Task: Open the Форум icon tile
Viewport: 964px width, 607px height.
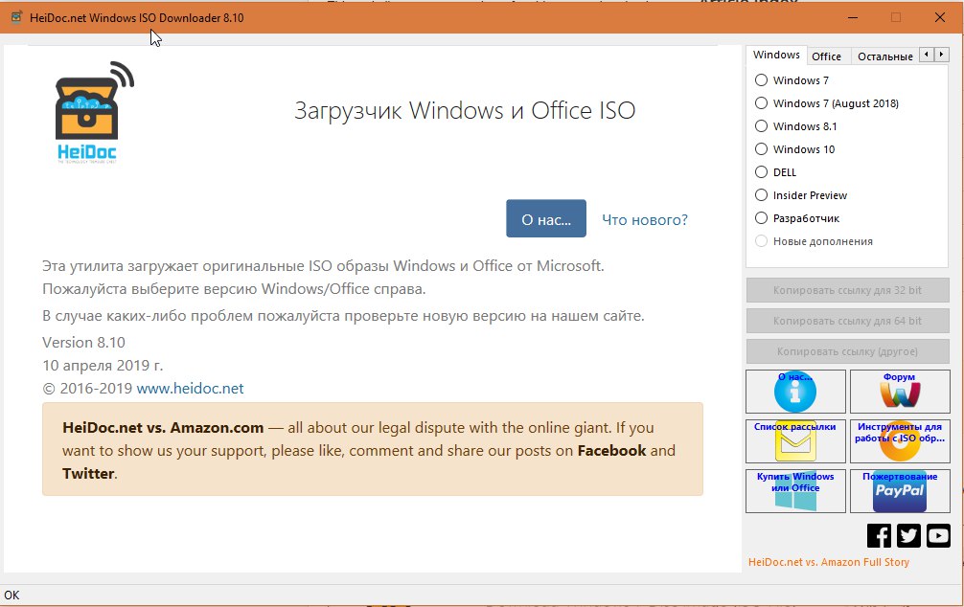Action: pos(900,392)
